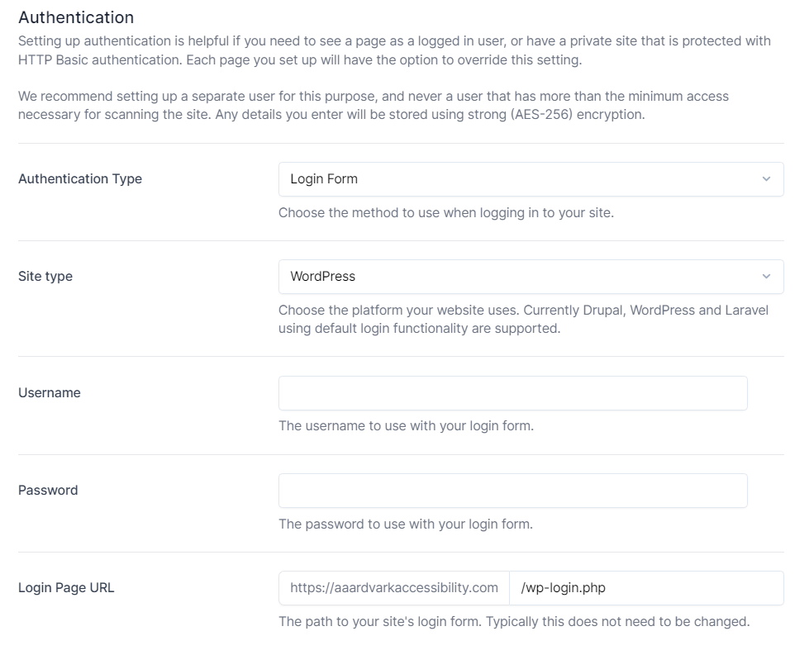This screenshot has width=809, height=650.
Task: Click the chevron arrow in Site type field
Action: coord(766,277)
